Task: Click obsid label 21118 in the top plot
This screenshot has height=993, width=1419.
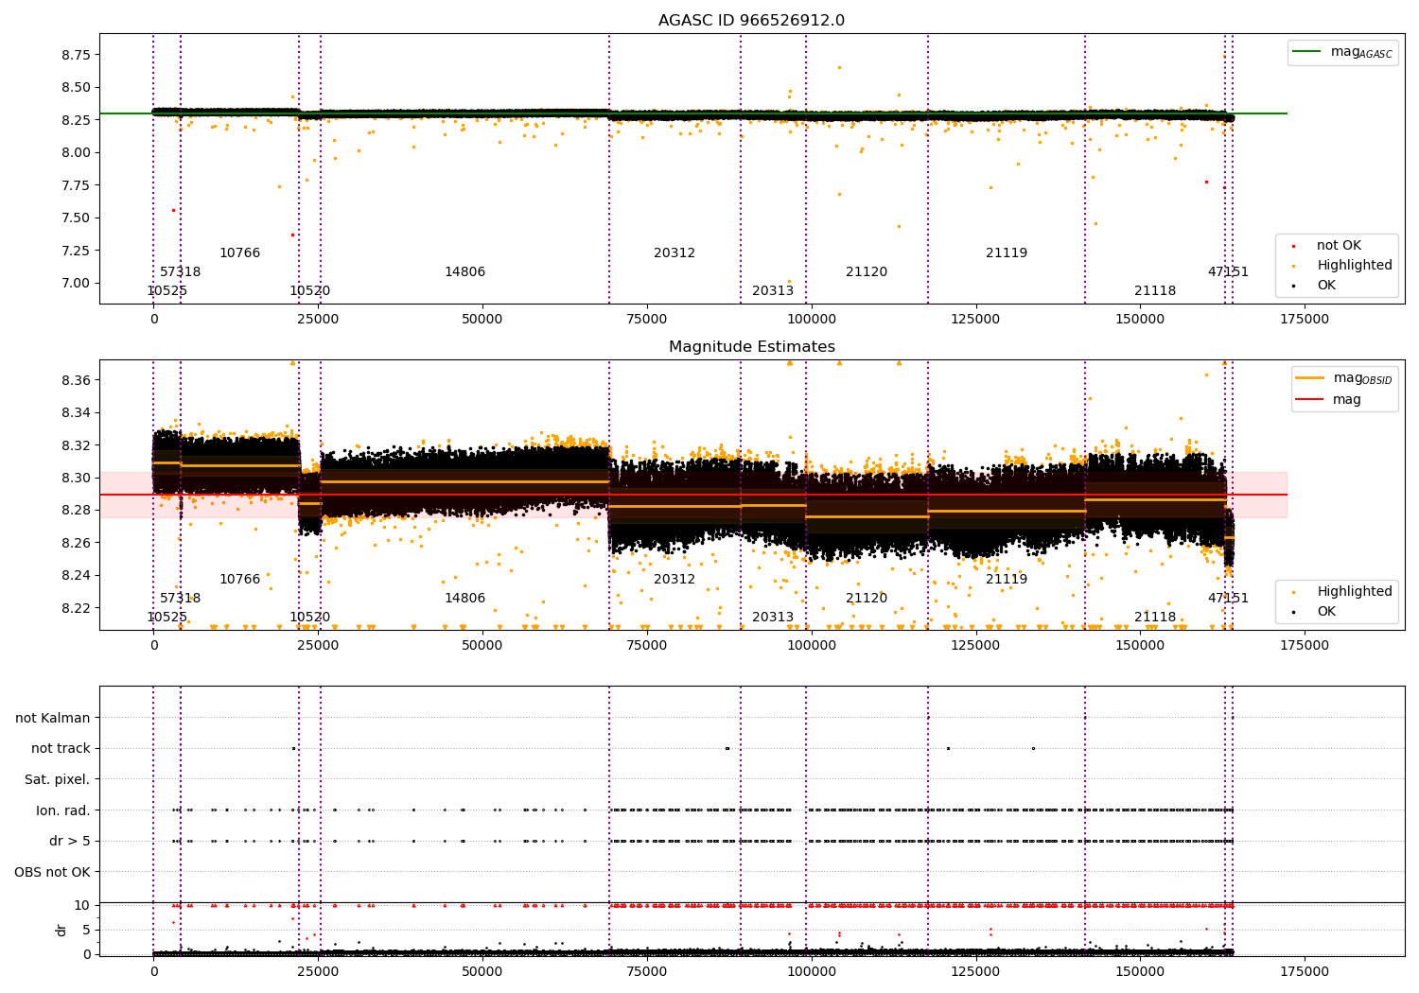Action: tap(1155, 291)
